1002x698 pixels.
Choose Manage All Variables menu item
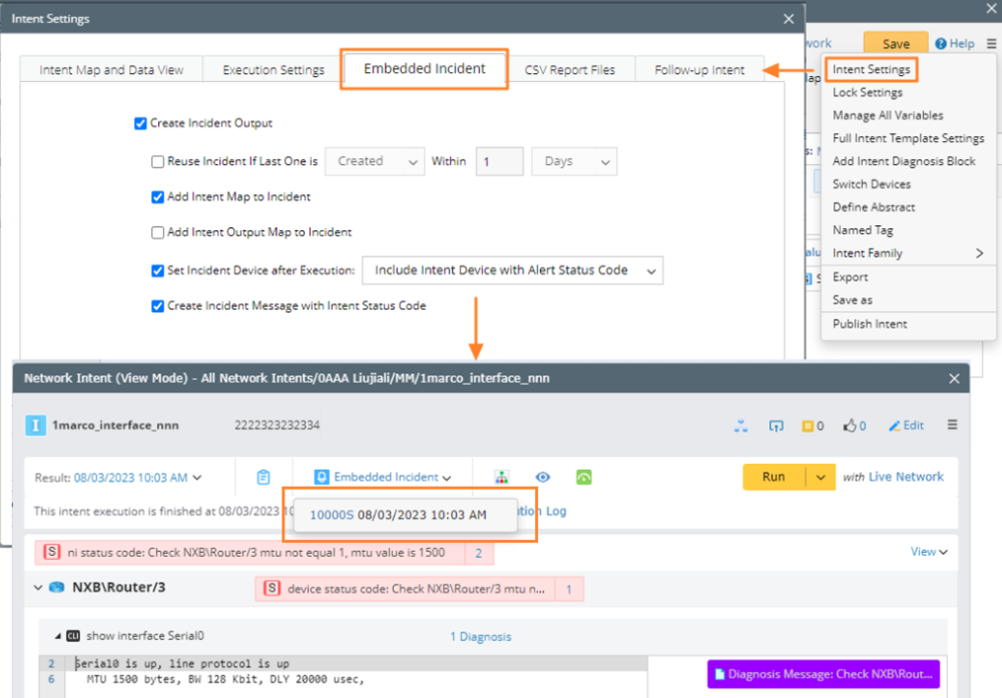(887, 116)
